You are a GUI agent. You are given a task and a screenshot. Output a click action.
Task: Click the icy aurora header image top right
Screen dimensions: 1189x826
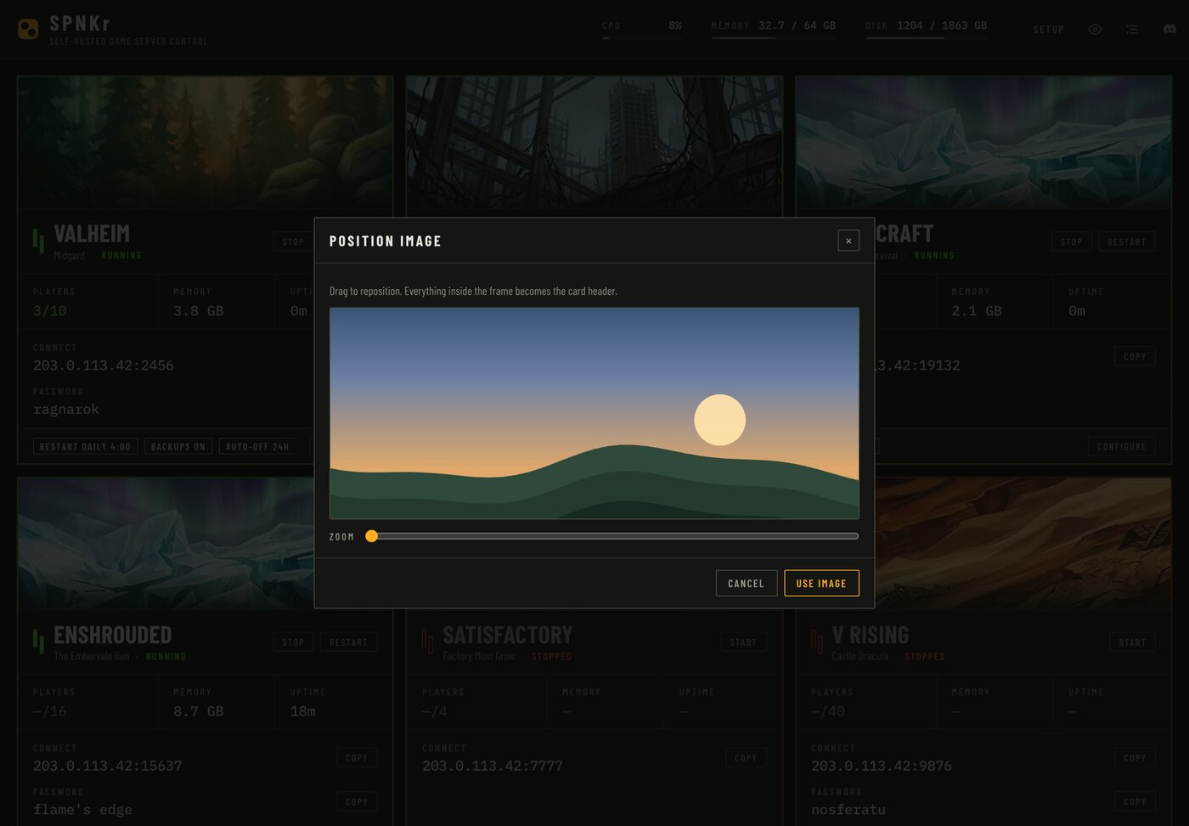[x=983, y=142]
